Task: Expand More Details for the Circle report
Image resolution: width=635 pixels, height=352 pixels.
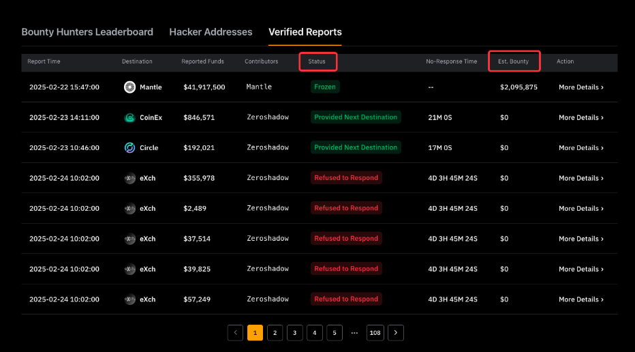Action: [x=580, y=147]
